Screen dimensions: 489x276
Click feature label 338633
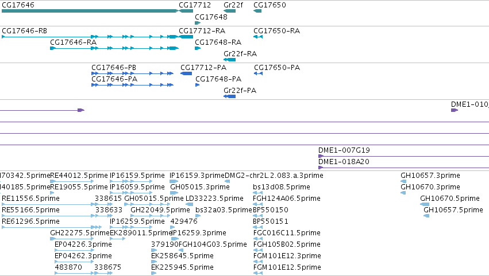(109, 210)
